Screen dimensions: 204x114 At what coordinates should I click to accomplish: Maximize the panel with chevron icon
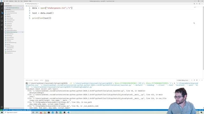pos(200,80)
